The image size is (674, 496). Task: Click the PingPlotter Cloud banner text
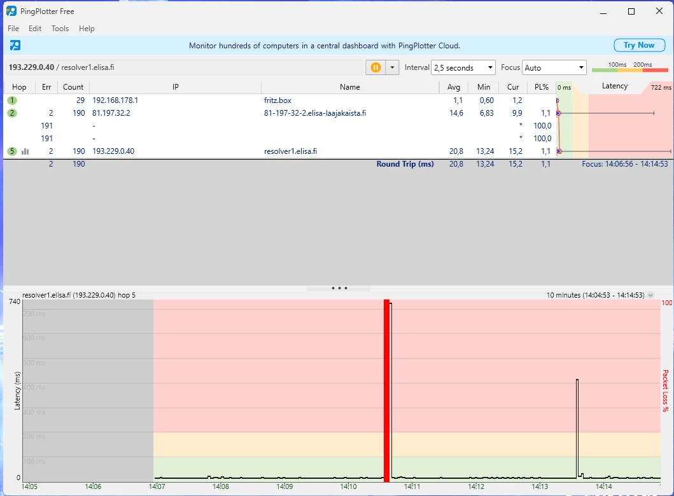click(x=325, y=46)
